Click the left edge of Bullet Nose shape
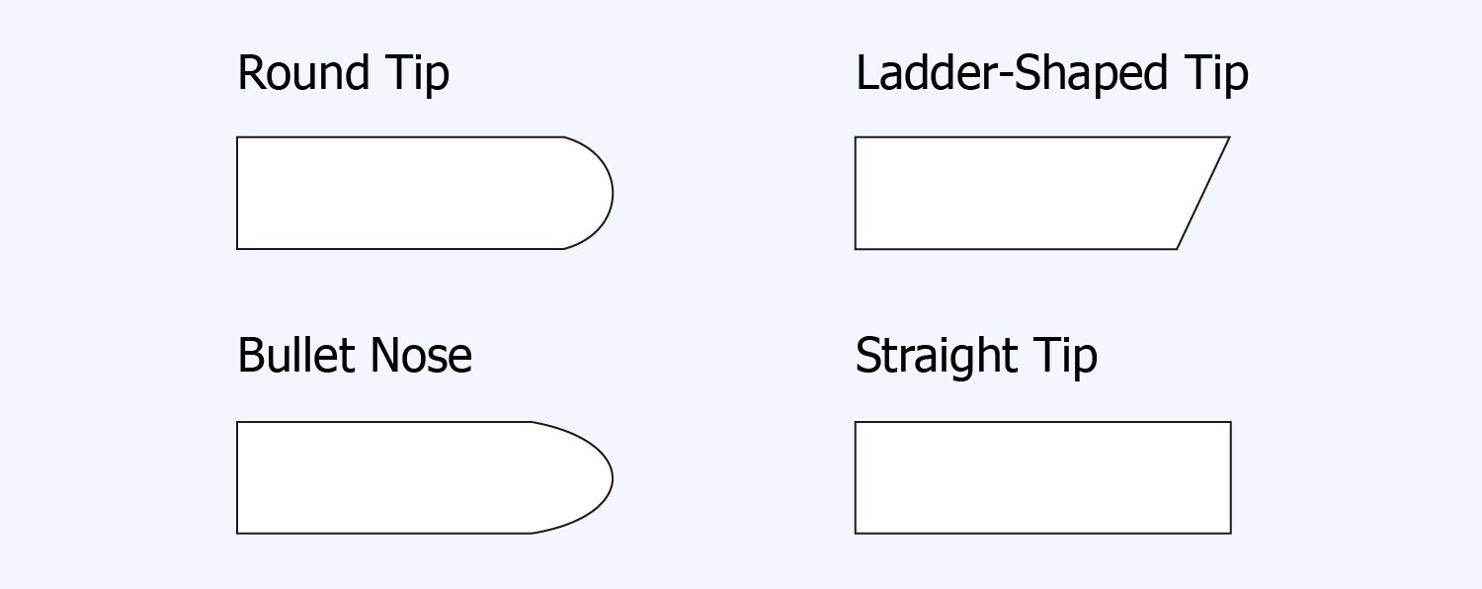The image size is (1482, 589). 238,477
